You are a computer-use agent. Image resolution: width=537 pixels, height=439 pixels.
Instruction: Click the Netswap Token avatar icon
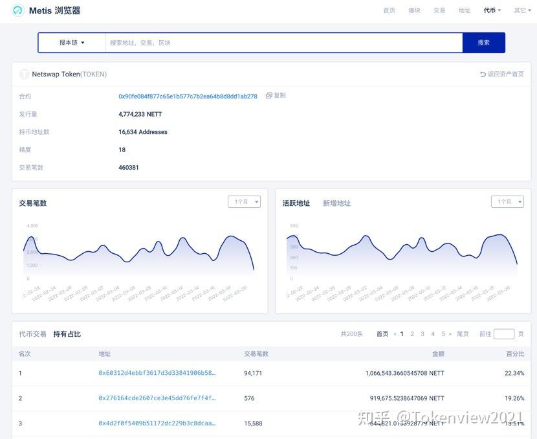coord(24,74)
